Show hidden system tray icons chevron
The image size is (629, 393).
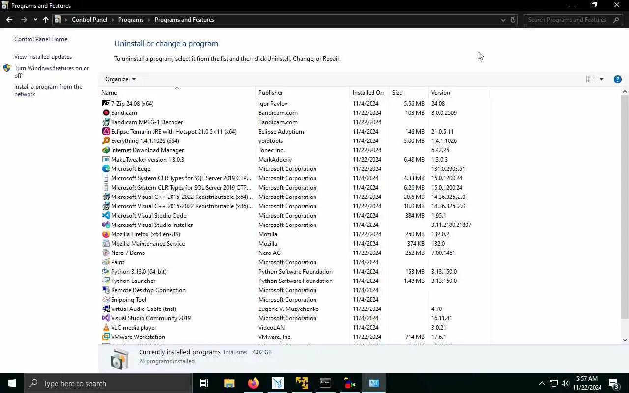[542, 383]
